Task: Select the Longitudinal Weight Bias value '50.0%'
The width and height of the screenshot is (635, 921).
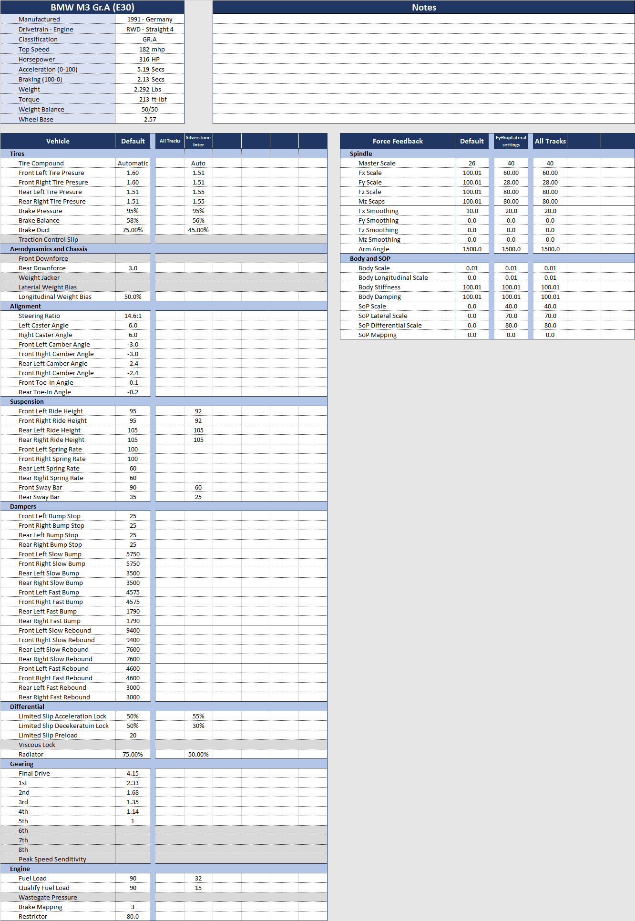Action: (x=133, y=297)
